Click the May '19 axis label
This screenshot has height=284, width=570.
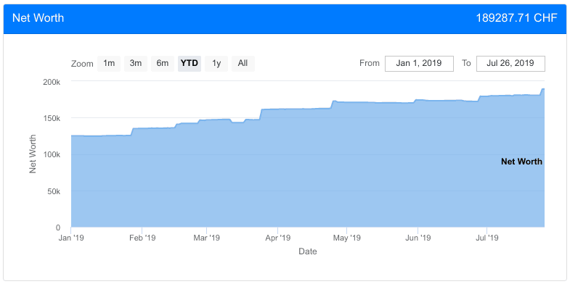[x=347, y=238]
